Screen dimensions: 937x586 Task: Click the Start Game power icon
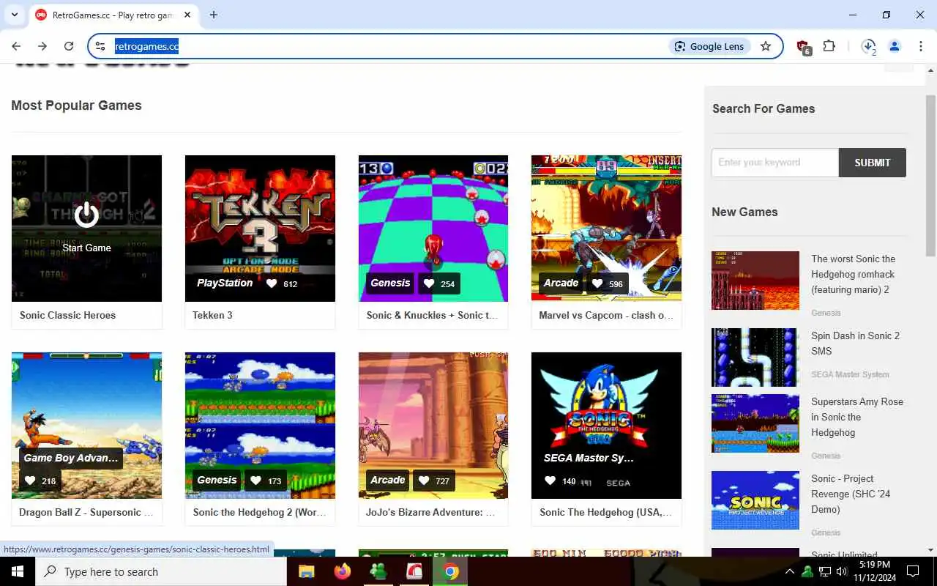86,215
